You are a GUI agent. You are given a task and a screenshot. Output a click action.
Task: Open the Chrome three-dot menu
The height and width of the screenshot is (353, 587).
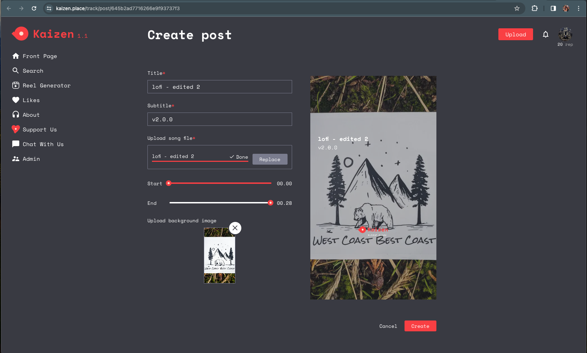pyautogui.click(x=578, y=8)
